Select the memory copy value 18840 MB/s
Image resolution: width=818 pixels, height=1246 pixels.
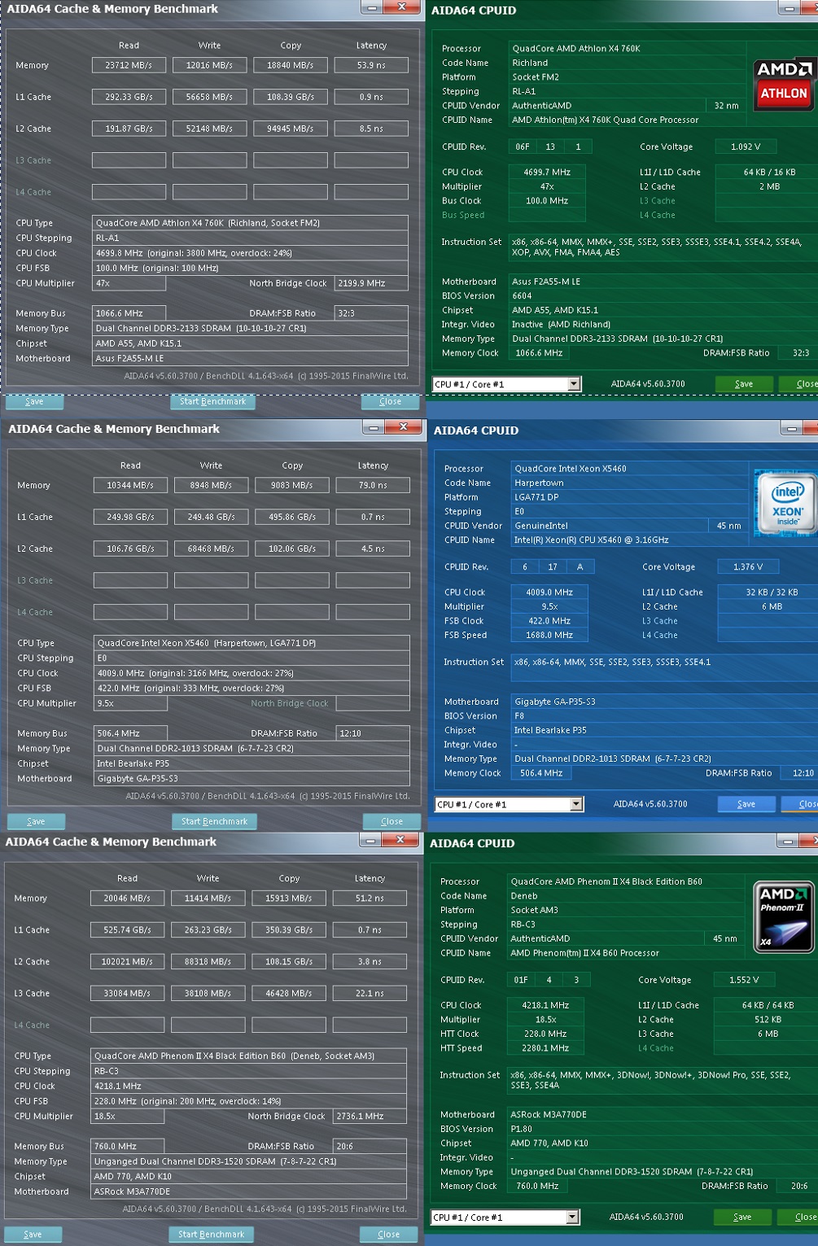tap(291, 65)
